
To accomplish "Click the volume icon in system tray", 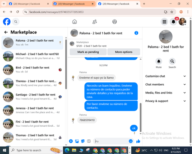I will pyautogui.click(x=160, y=150).
